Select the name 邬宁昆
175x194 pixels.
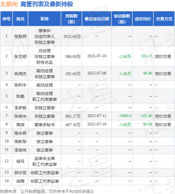click(x=20, y=173)
